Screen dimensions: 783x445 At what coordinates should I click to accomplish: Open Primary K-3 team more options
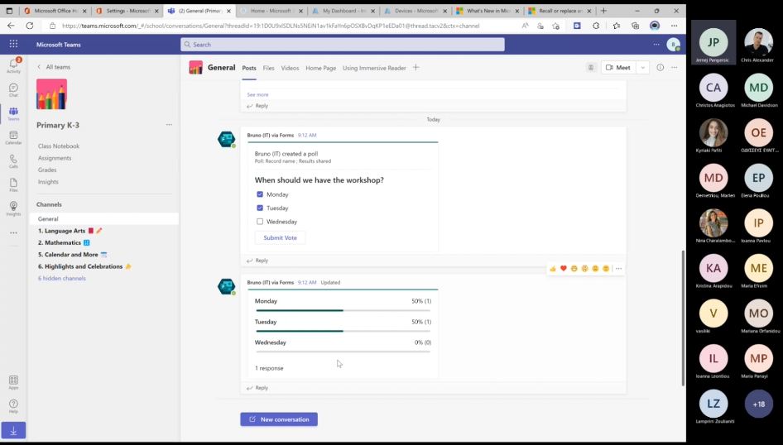[x=169, y=125]
